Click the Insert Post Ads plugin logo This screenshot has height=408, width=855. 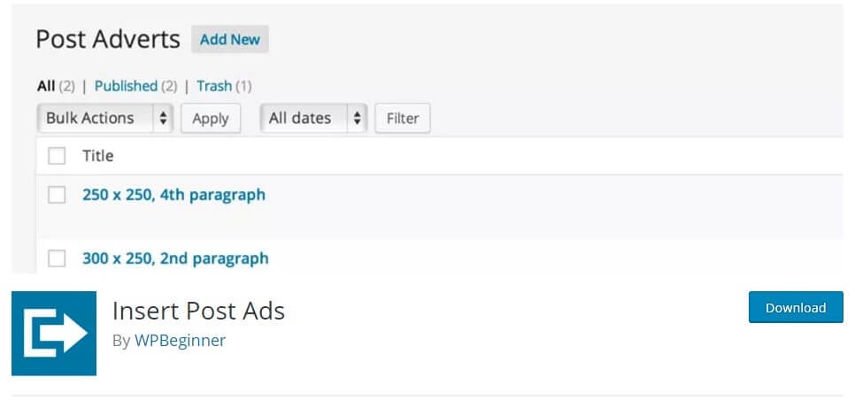[x=54, y=334]
